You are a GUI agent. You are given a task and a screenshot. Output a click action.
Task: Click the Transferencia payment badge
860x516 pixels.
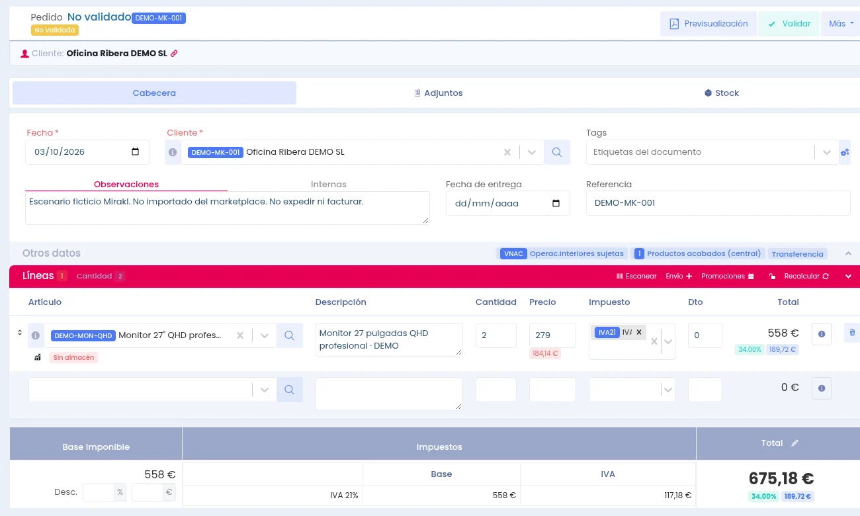(x=798, y=254)
